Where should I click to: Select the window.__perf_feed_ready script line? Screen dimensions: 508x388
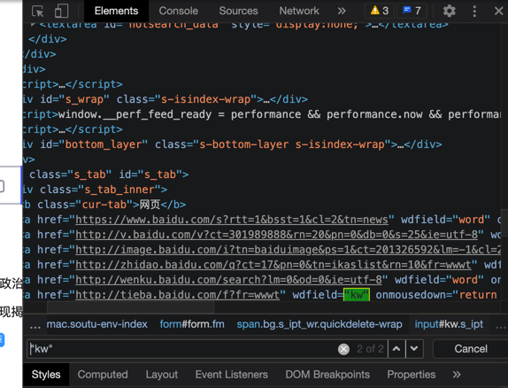(x=262, y=114)
